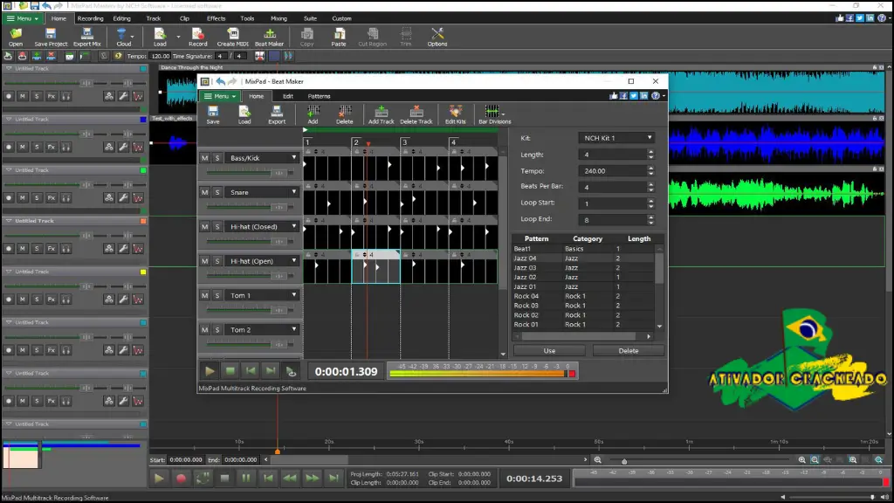Solo the Hi-hat (Open) beat track
894x503 pixels.
click(x=217, y=261)
